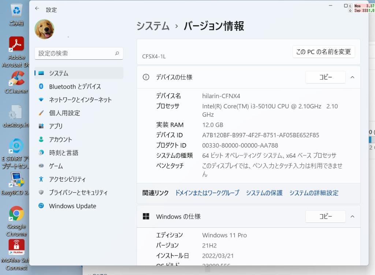The width and height of the screenshot is (375, 275).
Task: Minimize the Settings window
Action: tap(331, 5)
